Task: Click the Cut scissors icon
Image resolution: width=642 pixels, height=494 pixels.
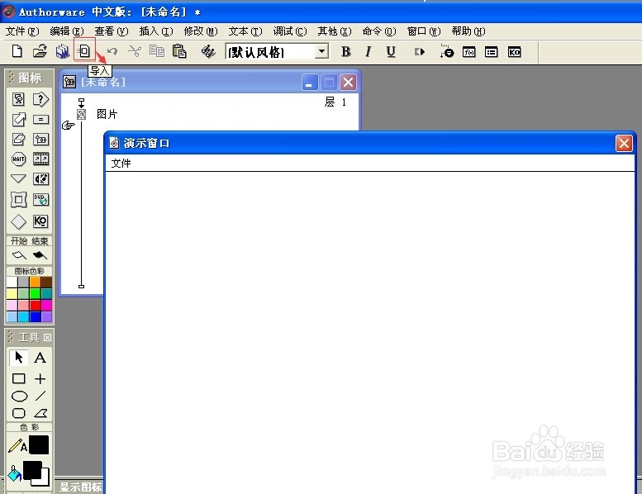Action: point(135,51)
